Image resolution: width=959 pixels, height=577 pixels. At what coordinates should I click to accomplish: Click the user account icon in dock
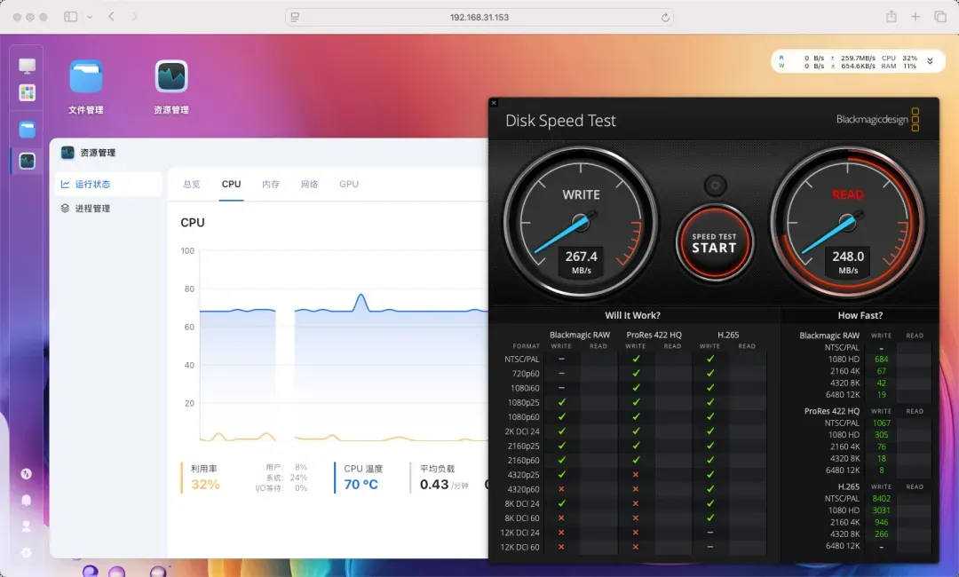(27, 526)
